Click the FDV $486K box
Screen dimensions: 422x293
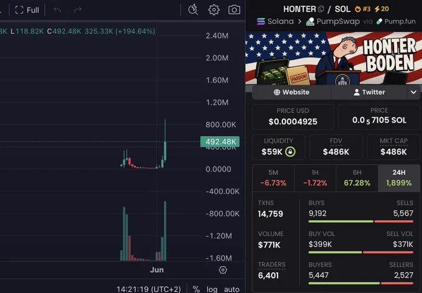click(x=336, y=147)
